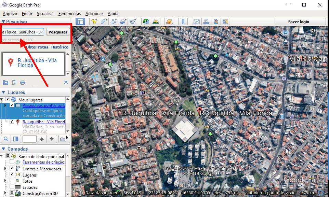
Task: Expand the Passeio aos pontos turísticos folder
Action: pyautogui.click(x=5, y=105)
